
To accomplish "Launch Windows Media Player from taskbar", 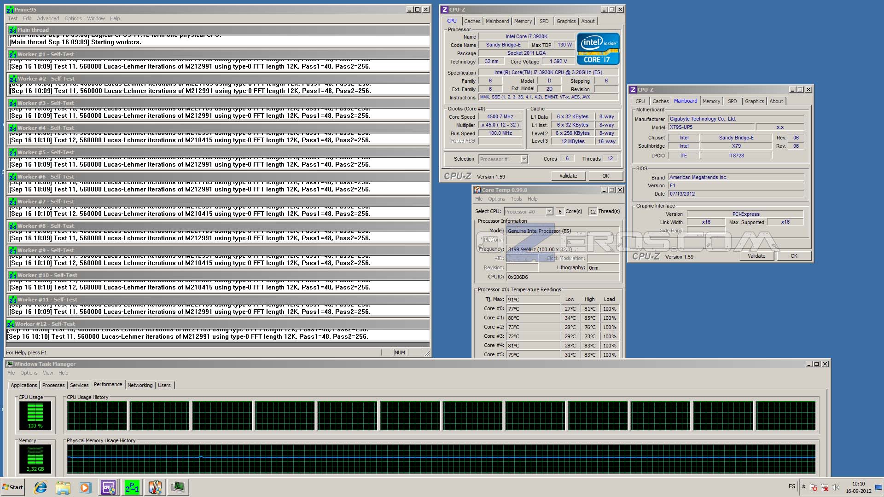I will pos(85,487).
